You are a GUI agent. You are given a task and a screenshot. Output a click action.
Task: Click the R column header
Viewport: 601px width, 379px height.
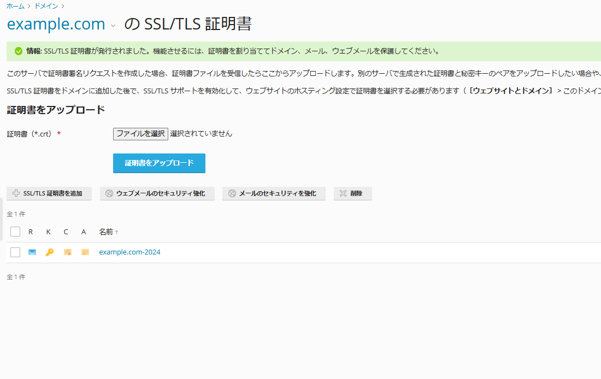31,232
